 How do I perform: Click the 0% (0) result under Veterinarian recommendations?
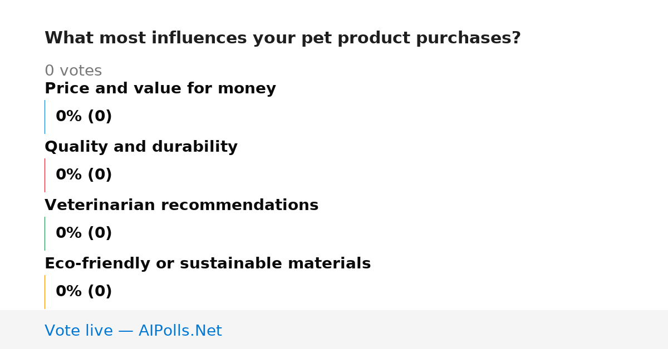coord(84,233)
